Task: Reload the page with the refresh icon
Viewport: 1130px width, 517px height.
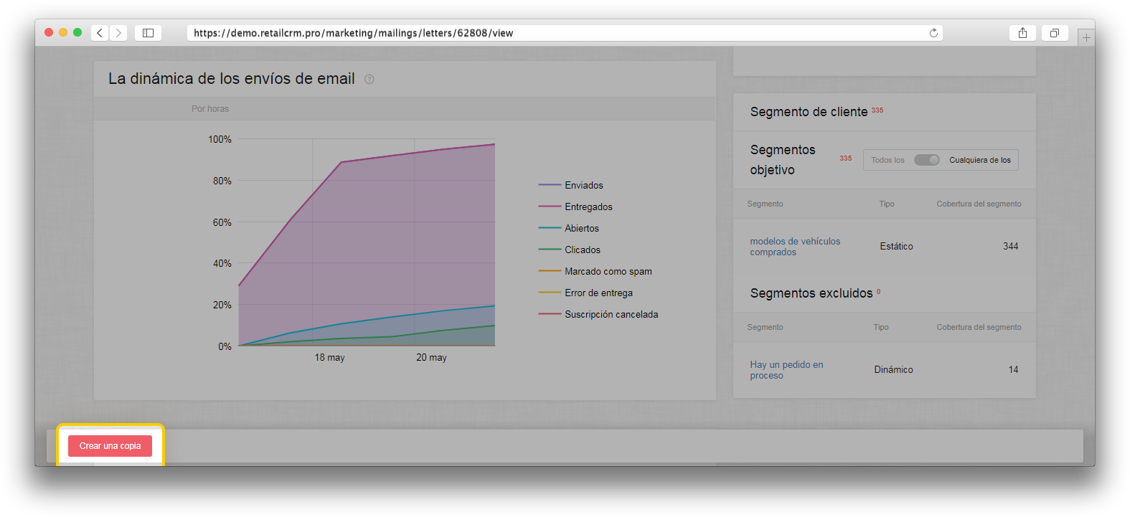Action: [x=933, y=33]
